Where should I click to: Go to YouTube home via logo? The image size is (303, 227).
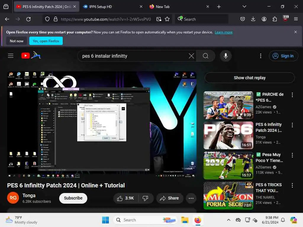31,55
